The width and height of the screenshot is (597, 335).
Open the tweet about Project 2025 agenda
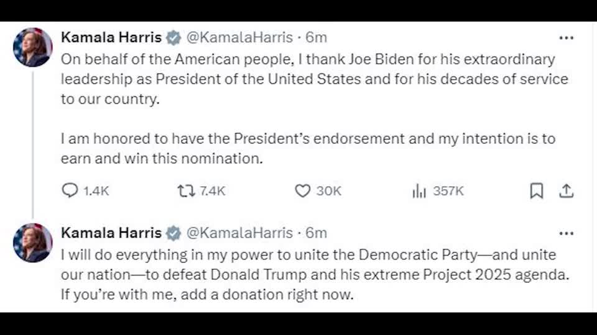tap(308, 274)
